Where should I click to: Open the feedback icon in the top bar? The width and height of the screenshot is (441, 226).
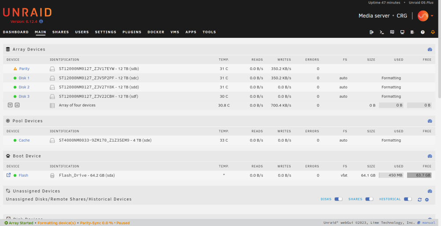pos(392,32)
